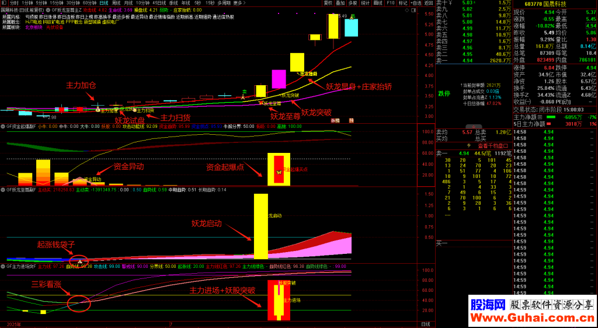Click 卖五 price 4.98 row
This screenshot has height=328, width=598.
point(474,34)
